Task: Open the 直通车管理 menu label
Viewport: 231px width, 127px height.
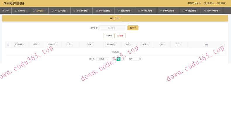Action: (x=125, y=11)
